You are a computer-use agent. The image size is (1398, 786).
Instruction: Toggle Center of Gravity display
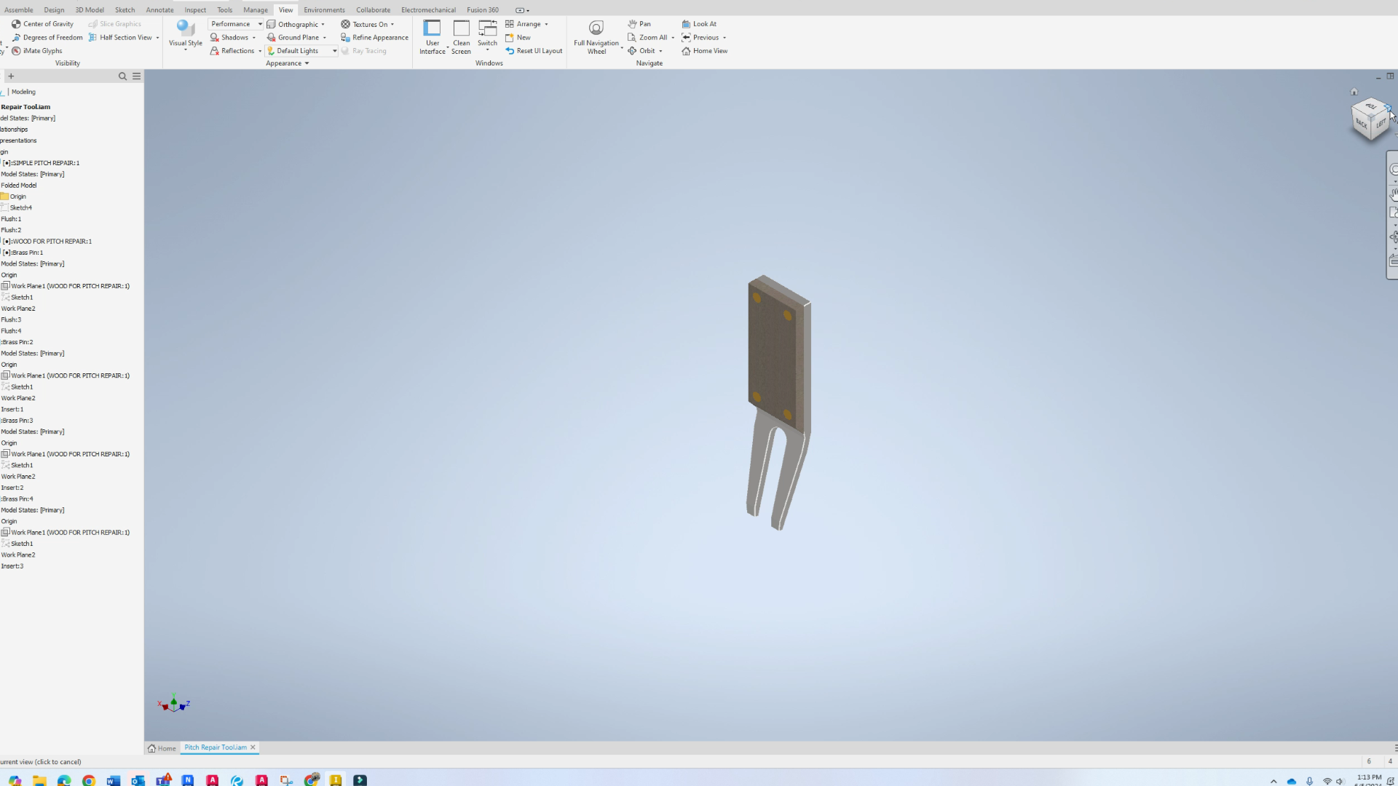pyautogui.click(x=42, y=24)
